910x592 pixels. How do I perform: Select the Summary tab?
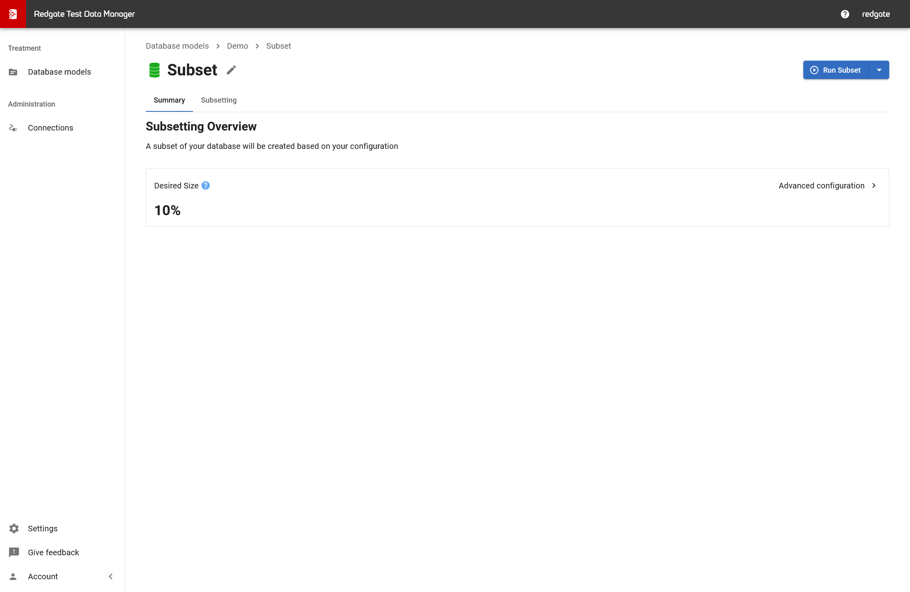[169, 100]
